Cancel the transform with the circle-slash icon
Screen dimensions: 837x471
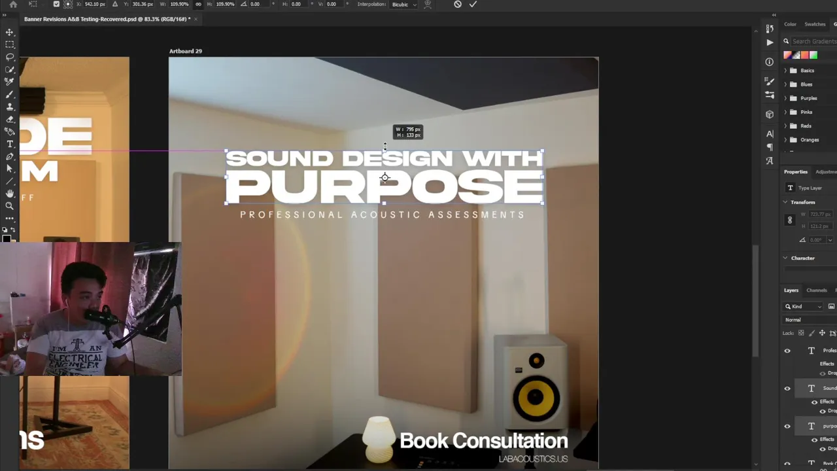tap(458, 4)
